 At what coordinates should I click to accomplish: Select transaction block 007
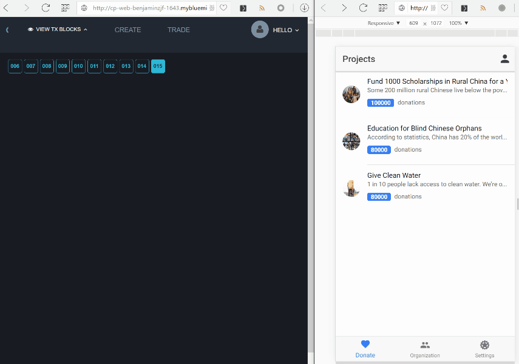click(31, 66)
